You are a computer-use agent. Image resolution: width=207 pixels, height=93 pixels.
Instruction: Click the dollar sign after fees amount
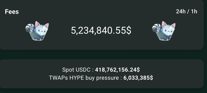[129, 30]
